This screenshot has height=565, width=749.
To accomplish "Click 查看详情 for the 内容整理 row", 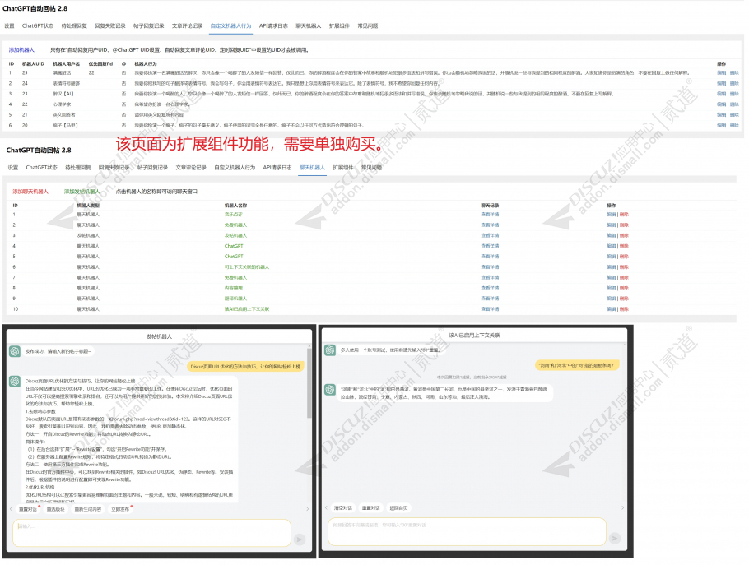I will 490,288.
